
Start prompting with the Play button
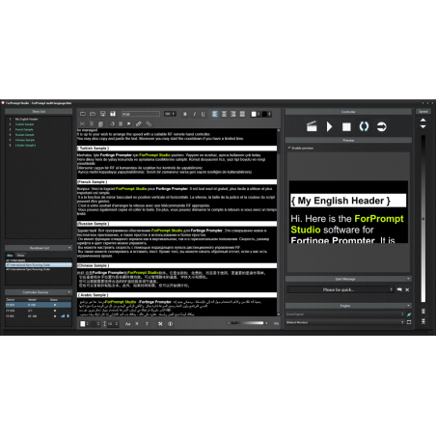point(329,126)
